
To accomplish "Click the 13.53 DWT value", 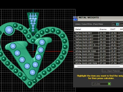I will pos(114,33).
